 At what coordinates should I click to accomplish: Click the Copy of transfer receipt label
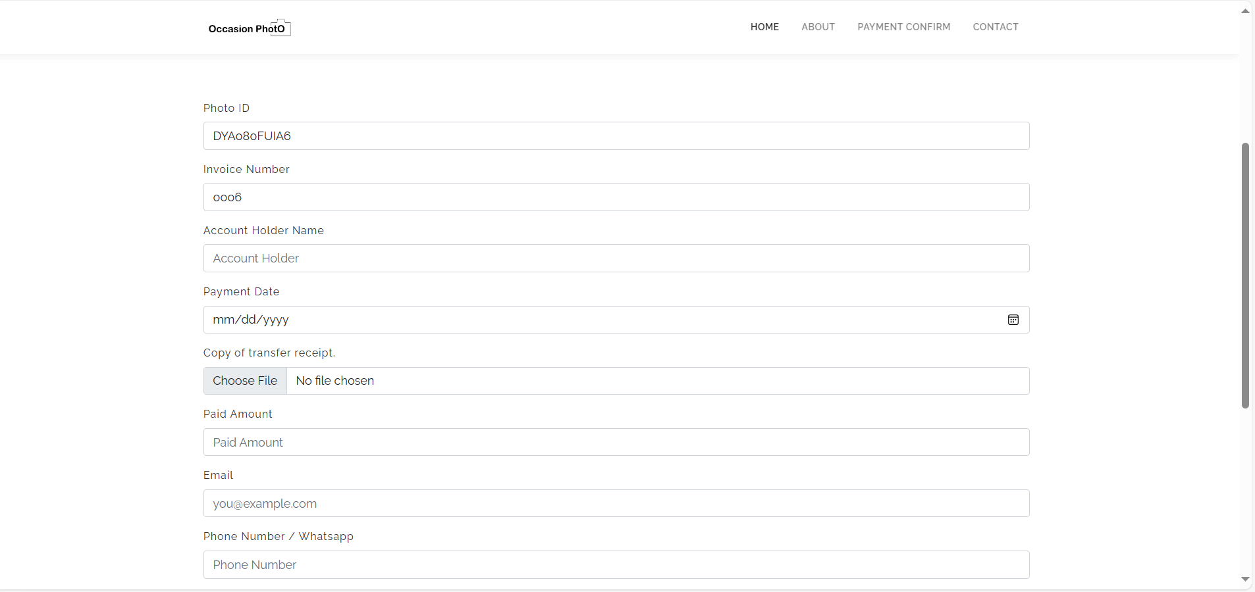[269, 353]
